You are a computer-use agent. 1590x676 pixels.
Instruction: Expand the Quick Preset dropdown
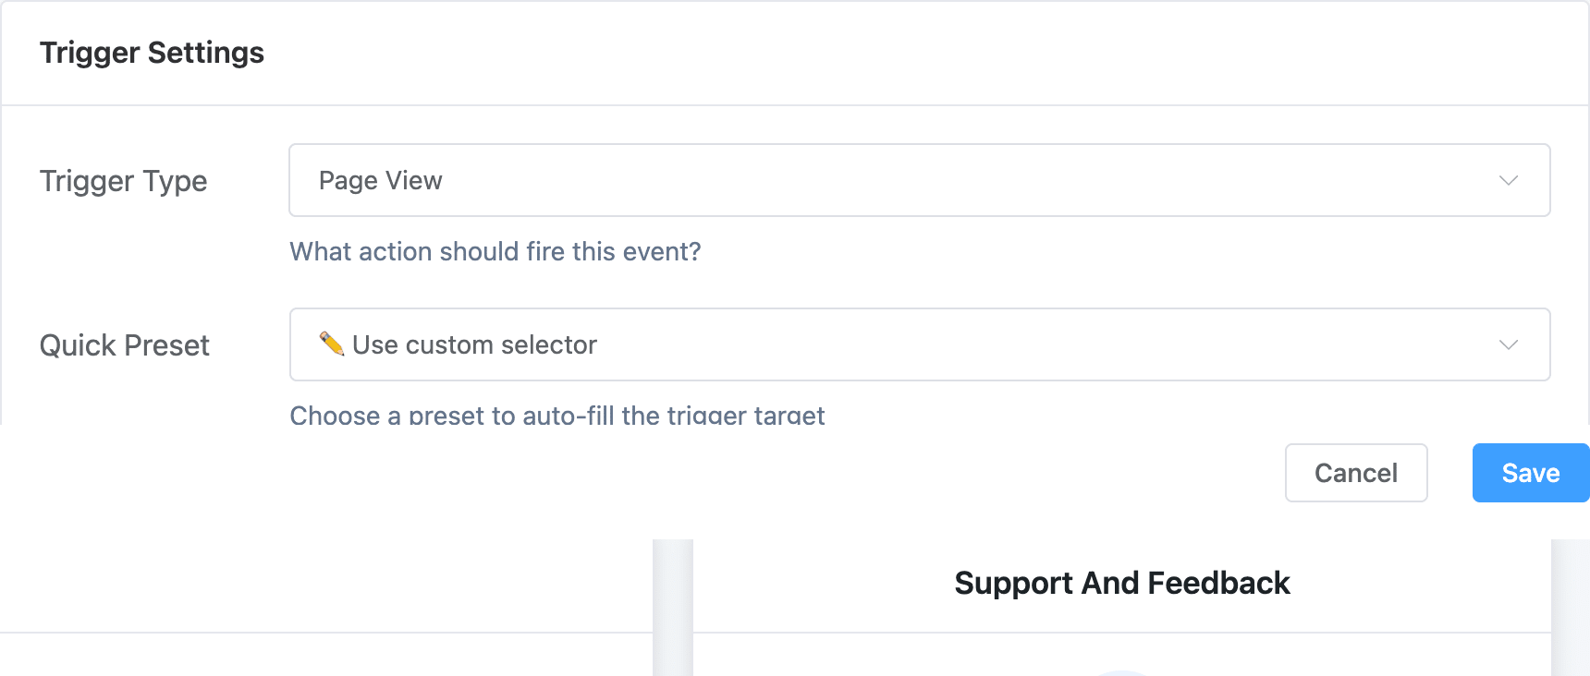coord(919,344)
